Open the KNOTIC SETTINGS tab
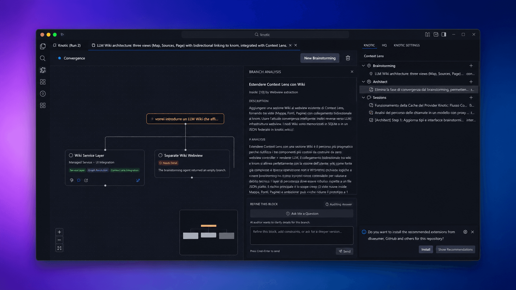The height and width of the screenshot is (290, 516). click(406, 45)
